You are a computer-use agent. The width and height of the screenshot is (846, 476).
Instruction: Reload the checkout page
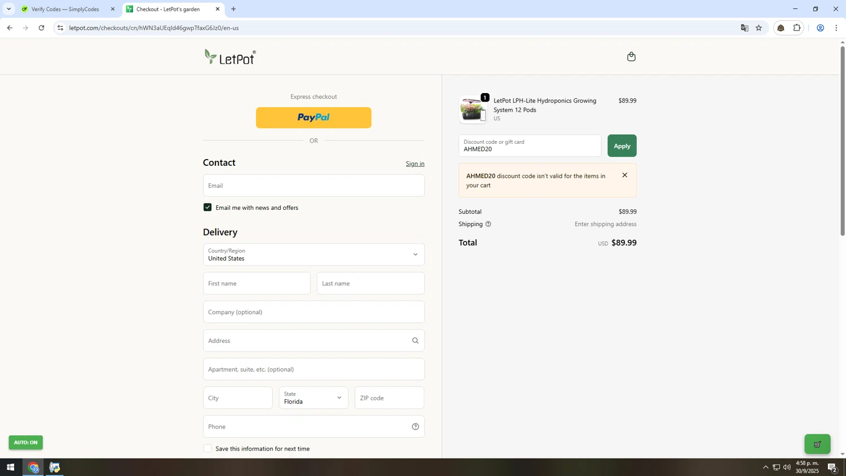(x=41, y=28)
